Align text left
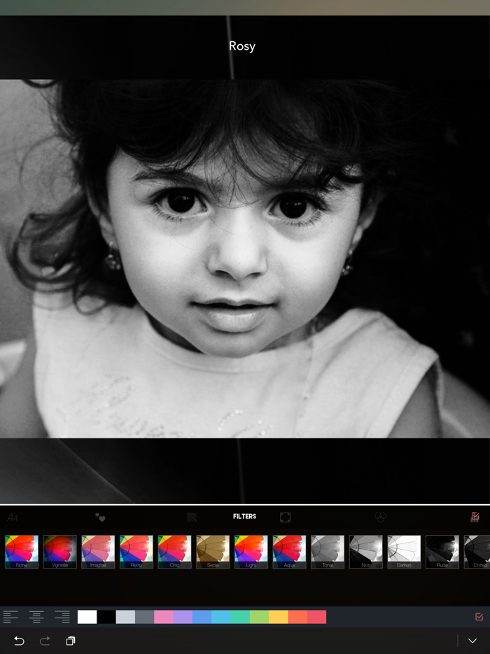 10,616
